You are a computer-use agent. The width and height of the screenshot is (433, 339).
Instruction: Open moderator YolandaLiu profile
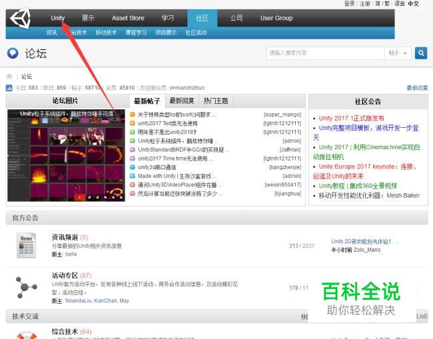pos(78,300)
